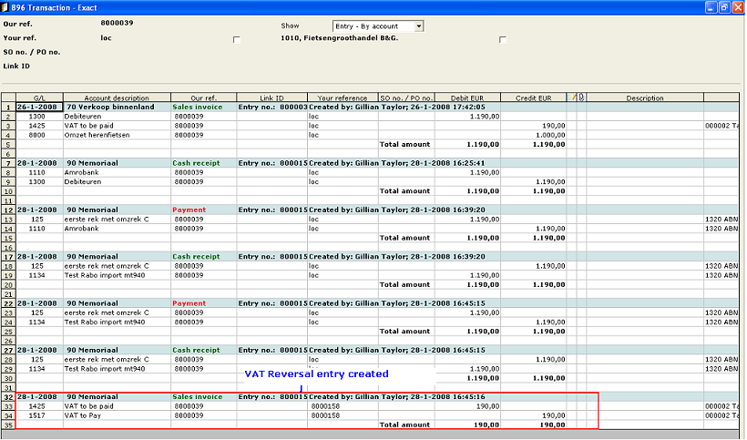
Task: Tick the checkbox next to Your ref. loc
Action: point(237,39)
